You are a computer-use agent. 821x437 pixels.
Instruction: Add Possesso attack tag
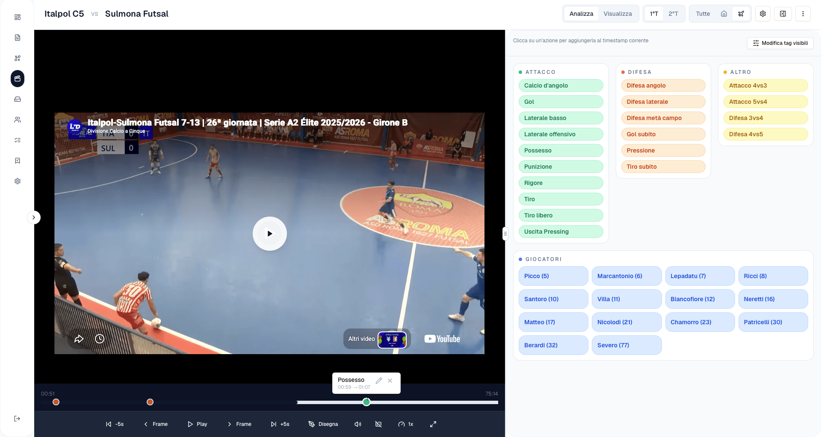click(561, 150)
